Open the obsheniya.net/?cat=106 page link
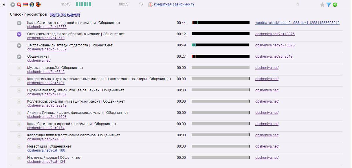 coord(46,150)
